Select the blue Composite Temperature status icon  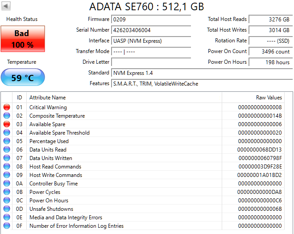pyautogui.click(x=7, y=115)
